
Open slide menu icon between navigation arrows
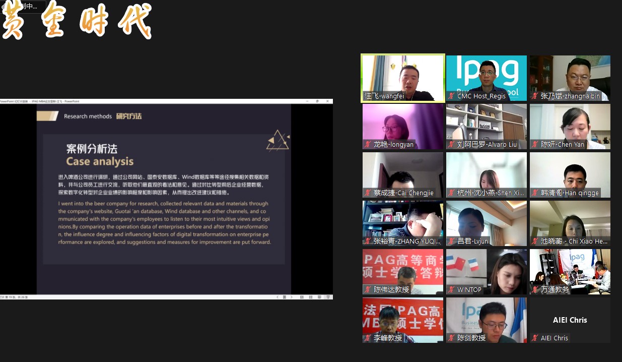click(x=284, y=297)
